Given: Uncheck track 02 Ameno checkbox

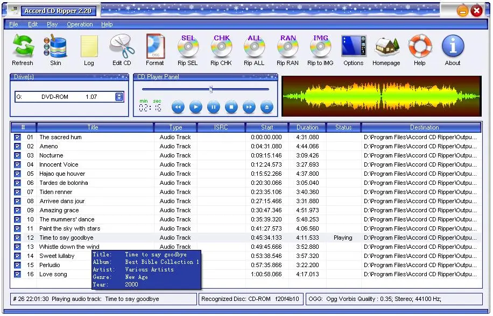Looking at the screenshot, I should point(17,146).
